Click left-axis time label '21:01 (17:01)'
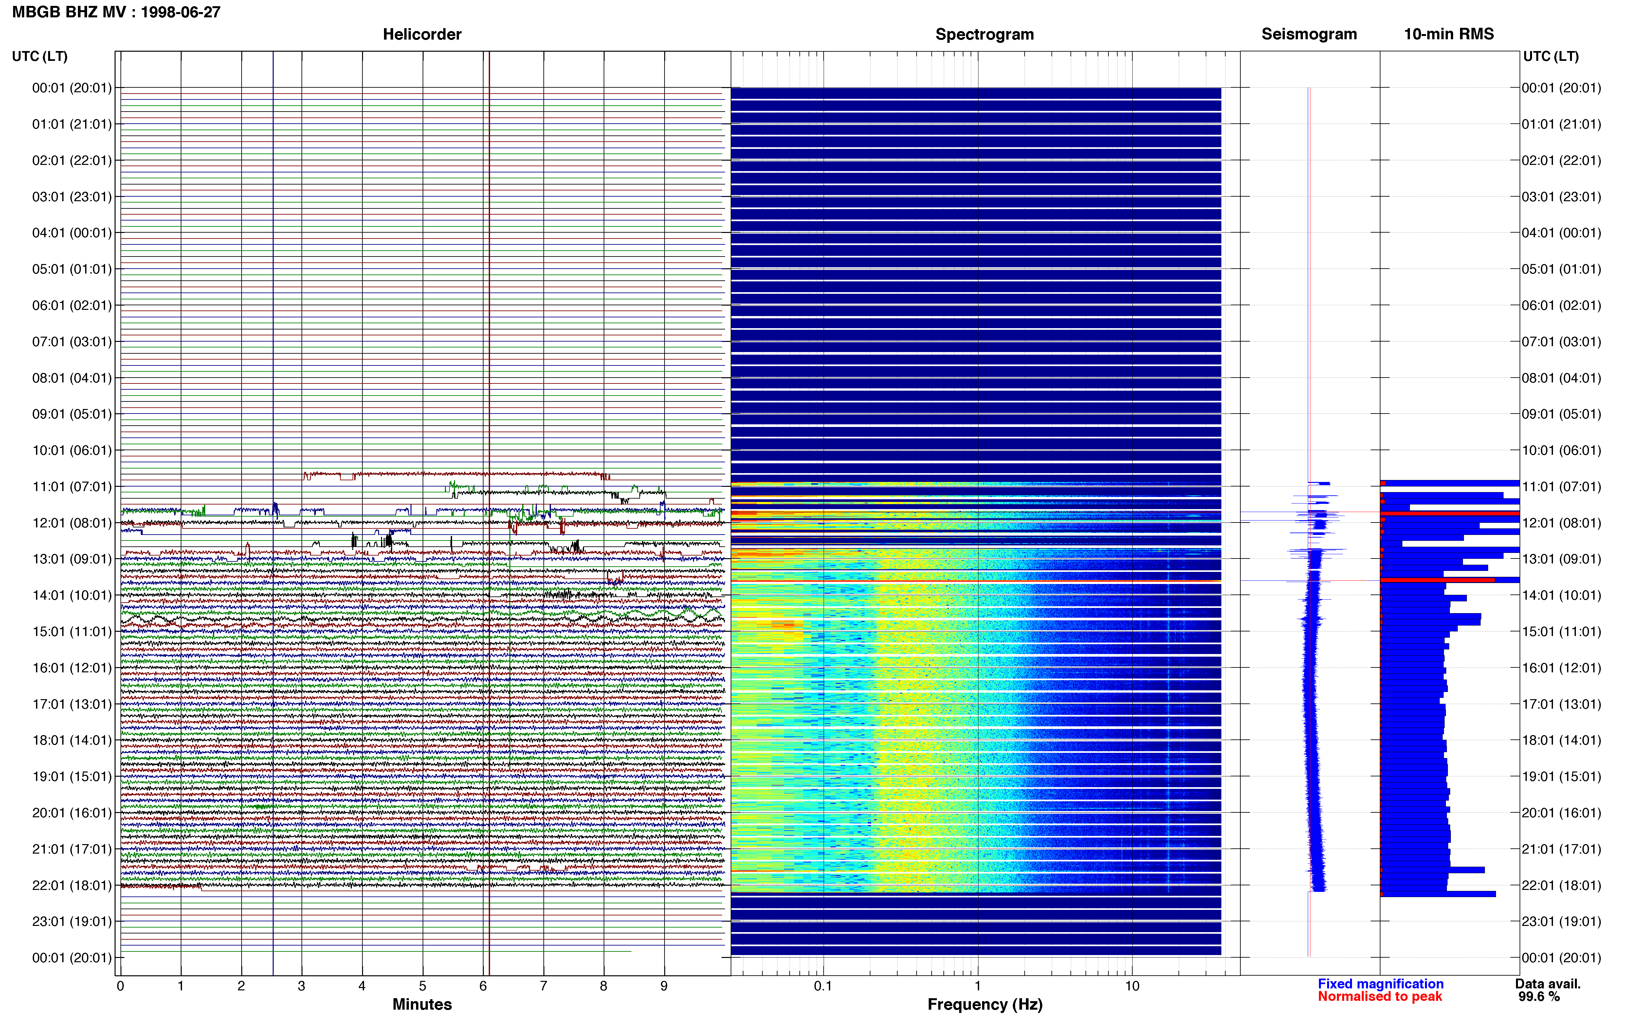The image size is (1643, 1027). click(72, 849)
